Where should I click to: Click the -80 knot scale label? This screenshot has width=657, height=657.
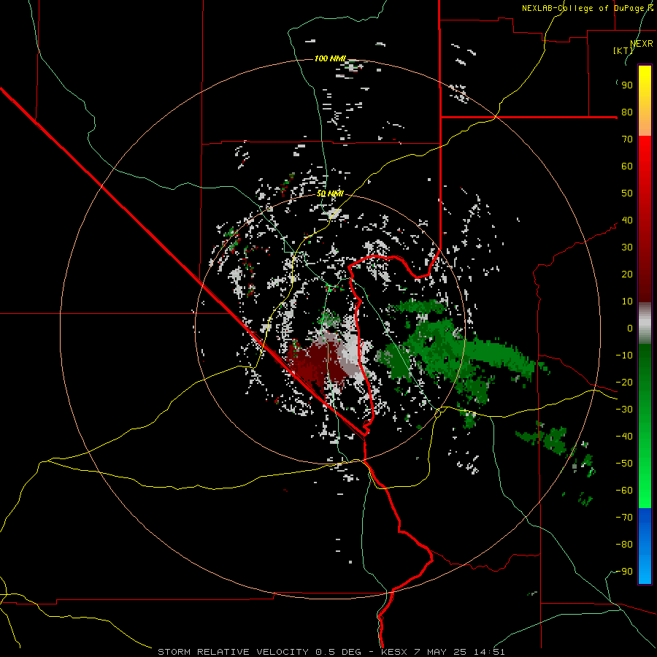click(x=624, y=545)
